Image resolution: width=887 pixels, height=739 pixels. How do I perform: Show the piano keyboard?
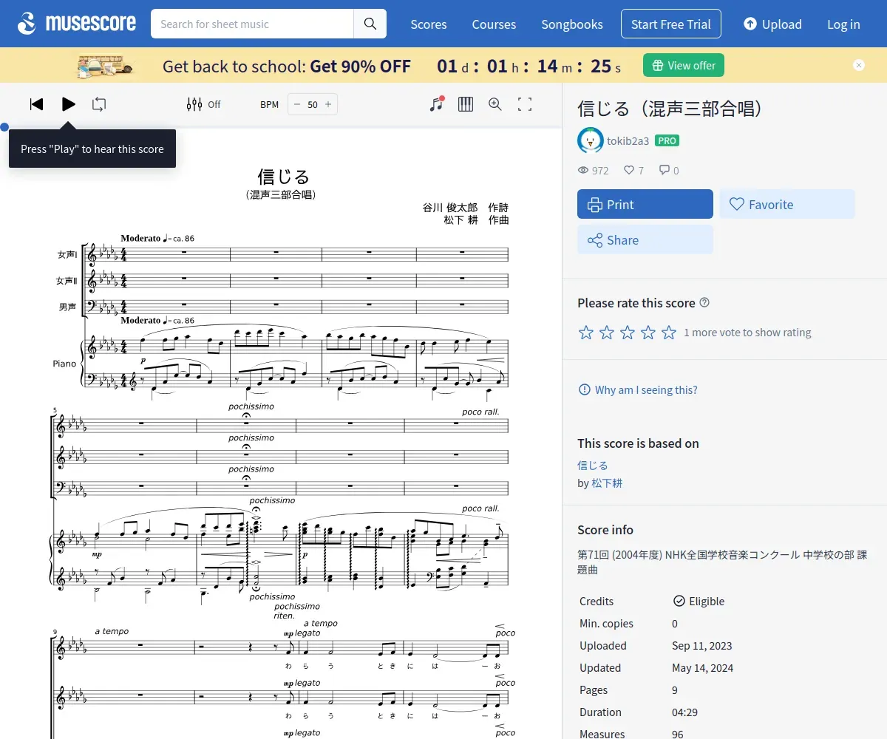pyautogui.click(x=466, y=104)
